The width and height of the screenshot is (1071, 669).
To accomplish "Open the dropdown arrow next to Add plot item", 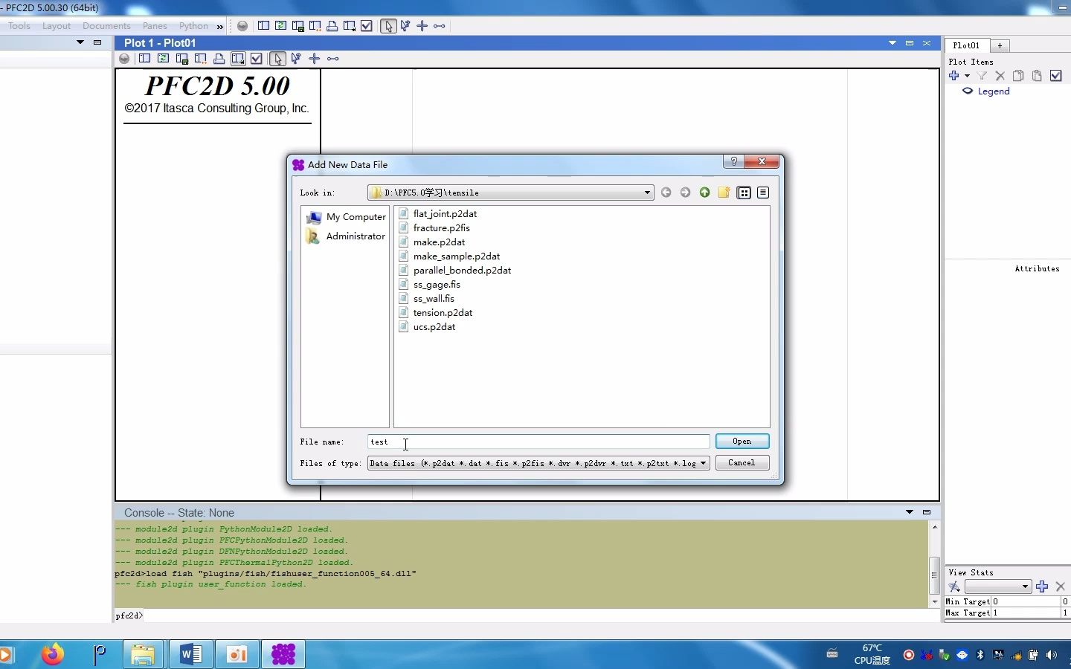I will click(x=967, y=76).
